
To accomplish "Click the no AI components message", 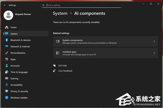I will tap(76, 22).
